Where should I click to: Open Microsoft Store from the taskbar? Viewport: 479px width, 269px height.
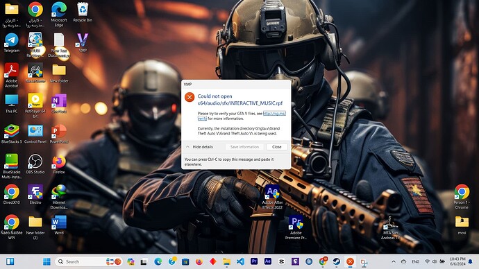tap(185, 261)
